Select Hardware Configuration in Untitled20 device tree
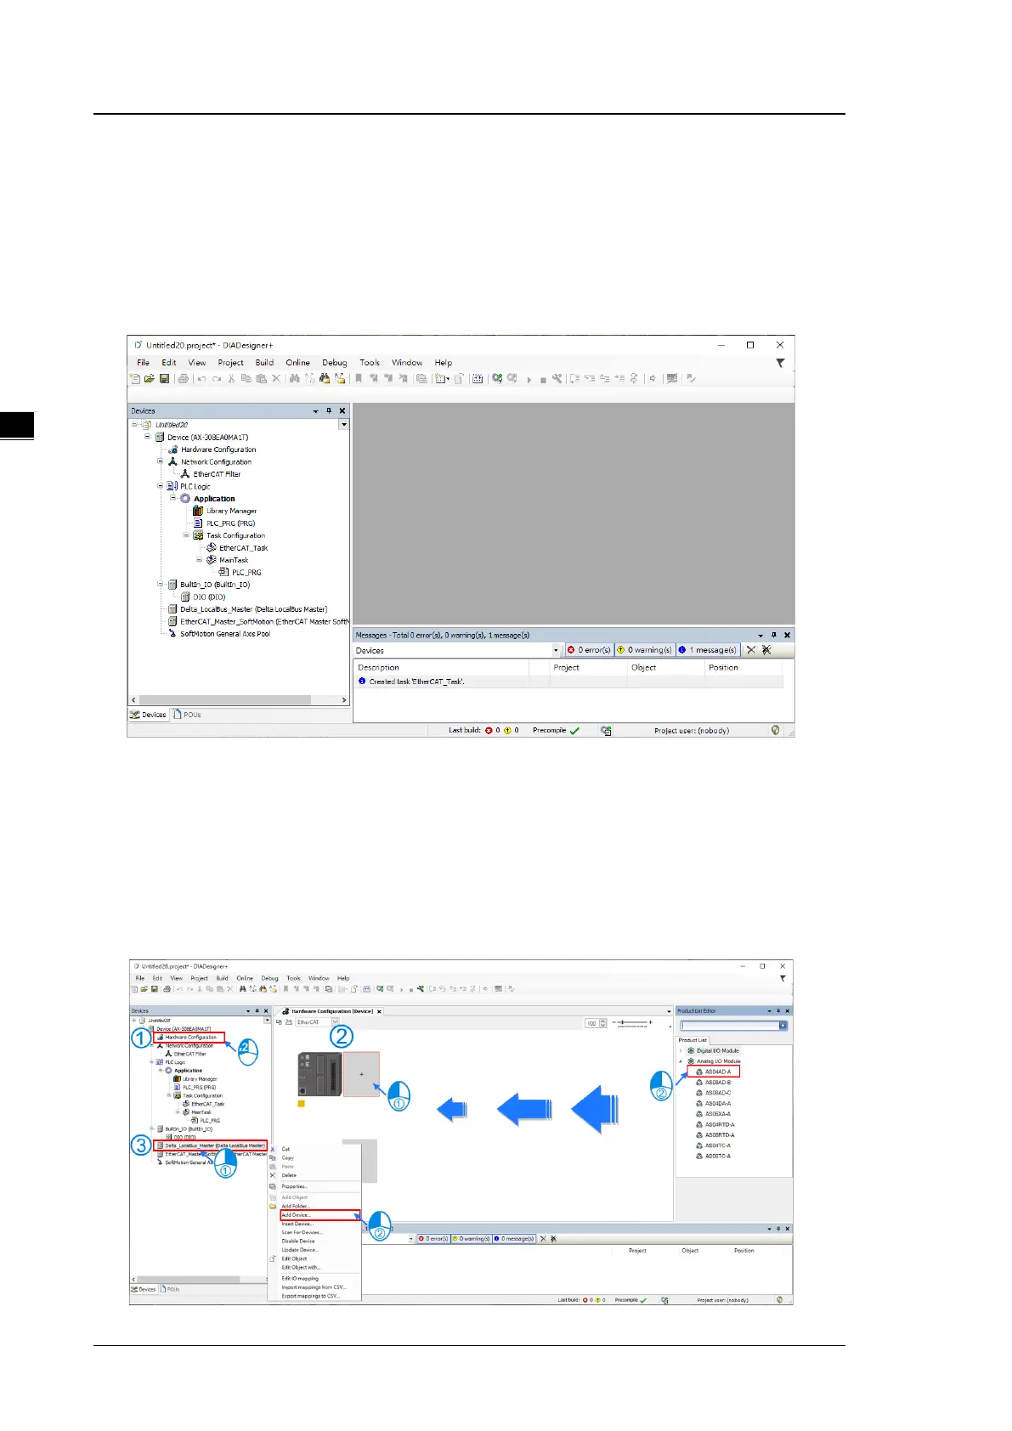The height and width of the screenshot is (1431, 1012). click(218, 450)
